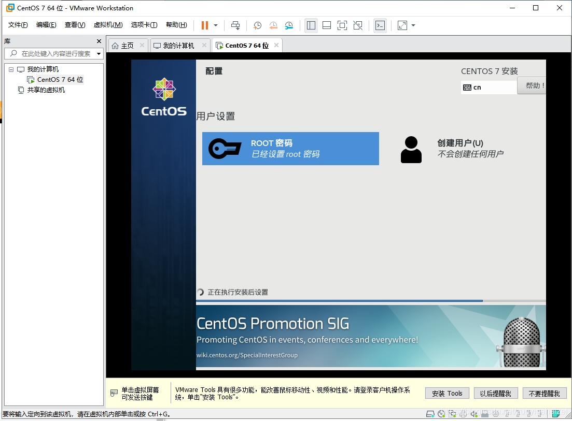Select CentOS 7 64 位 in the library tree

pyautogui.click(x=60, y=79)
